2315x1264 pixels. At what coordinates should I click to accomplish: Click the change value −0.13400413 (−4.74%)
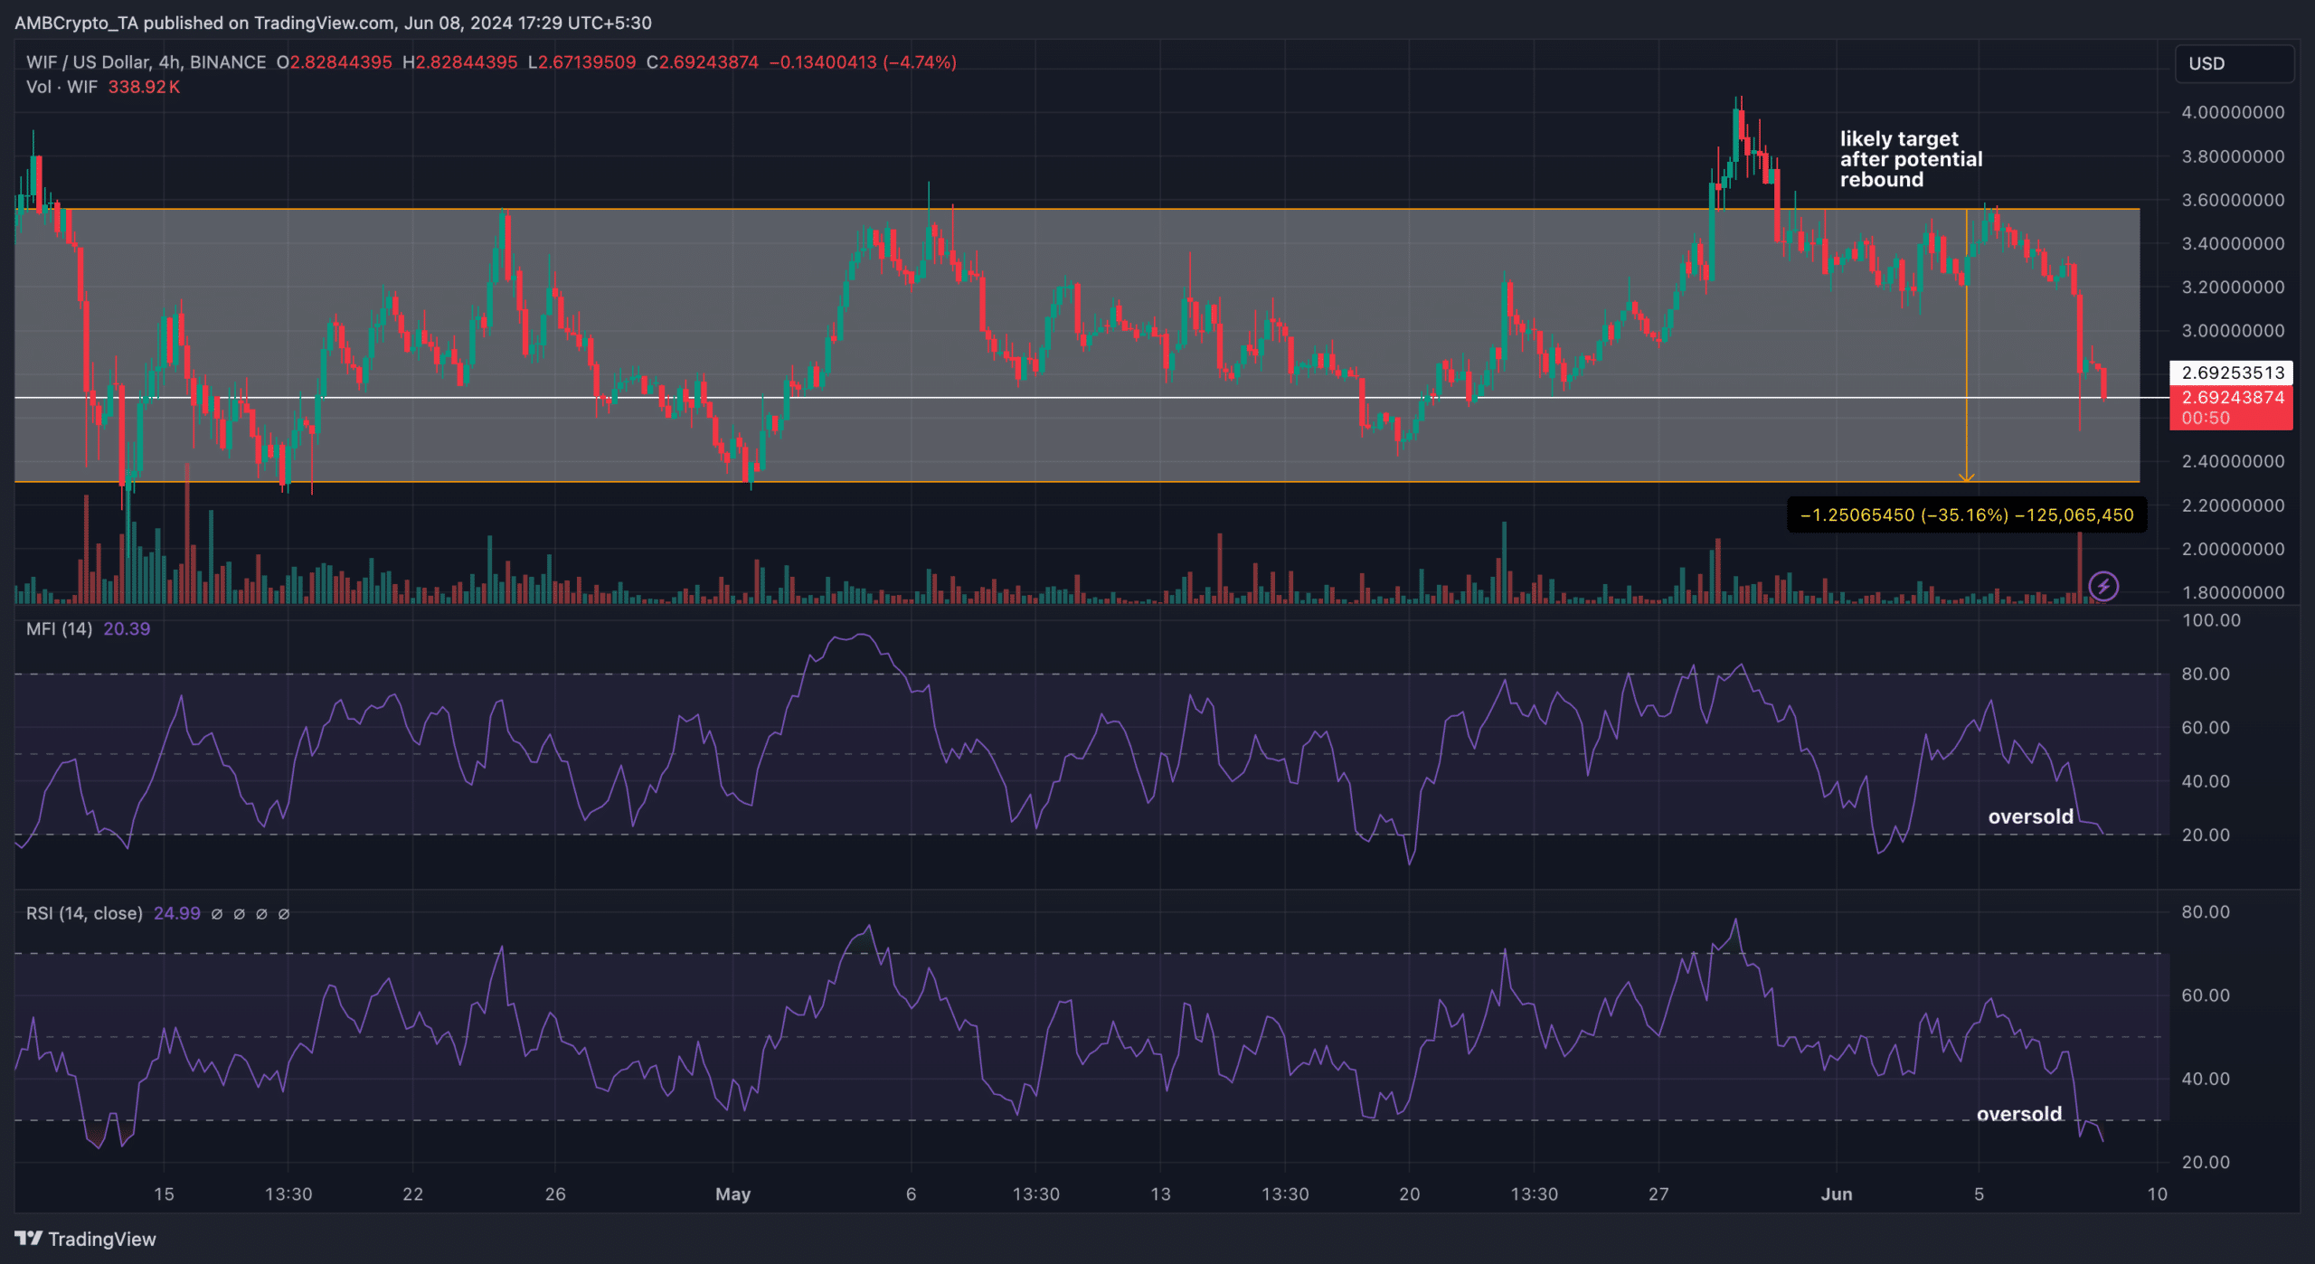[x=863, y=62]
